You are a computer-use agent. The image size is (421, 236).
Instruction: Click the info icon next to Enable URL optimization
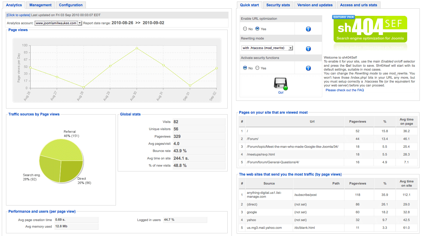tap(308, 29)
